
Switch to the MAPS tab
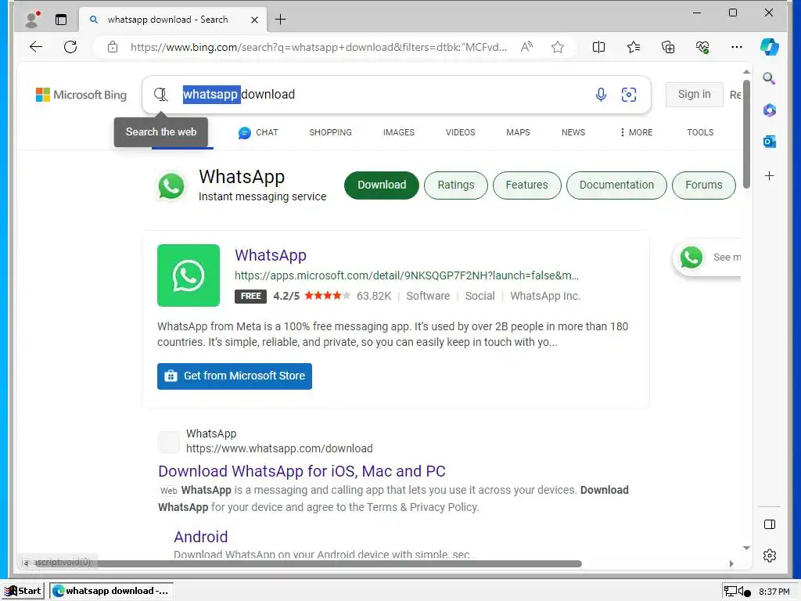click(518, 132)
